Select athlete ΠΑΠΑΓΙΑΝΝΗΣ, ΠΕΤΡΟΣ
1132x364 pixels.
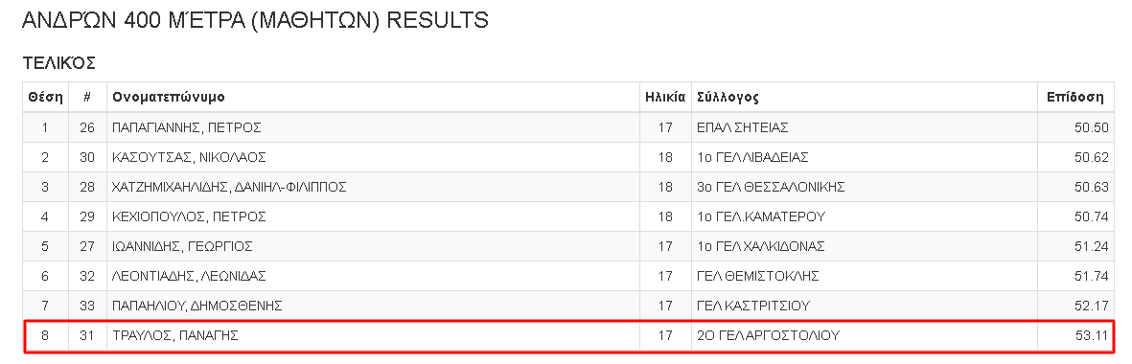[x=186, y=127]
